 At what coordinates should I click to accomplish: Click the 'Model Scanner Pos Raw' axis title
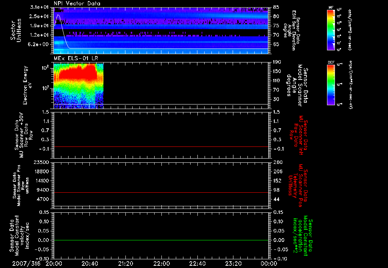tap(21, 185)
